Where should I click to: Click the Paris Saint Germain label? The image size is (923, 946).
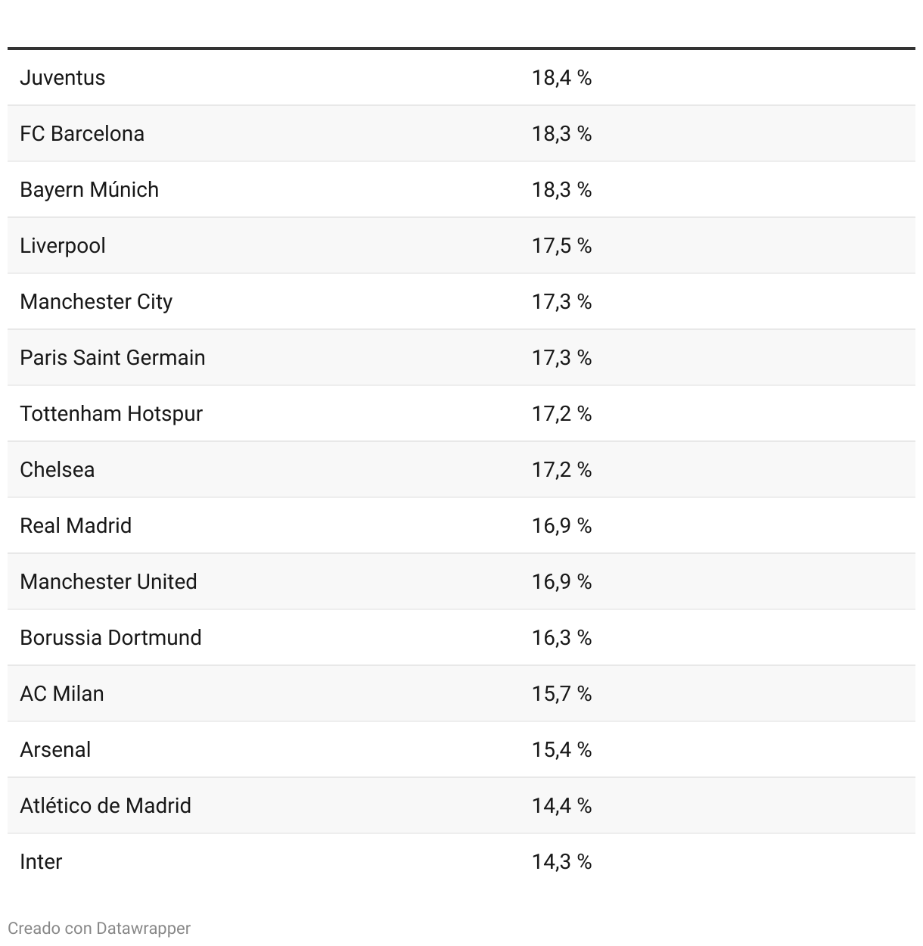113,358
